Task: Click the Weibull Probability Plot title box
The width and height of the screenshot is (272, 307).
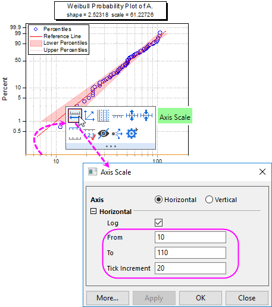Action: click(x=110, y=11)
